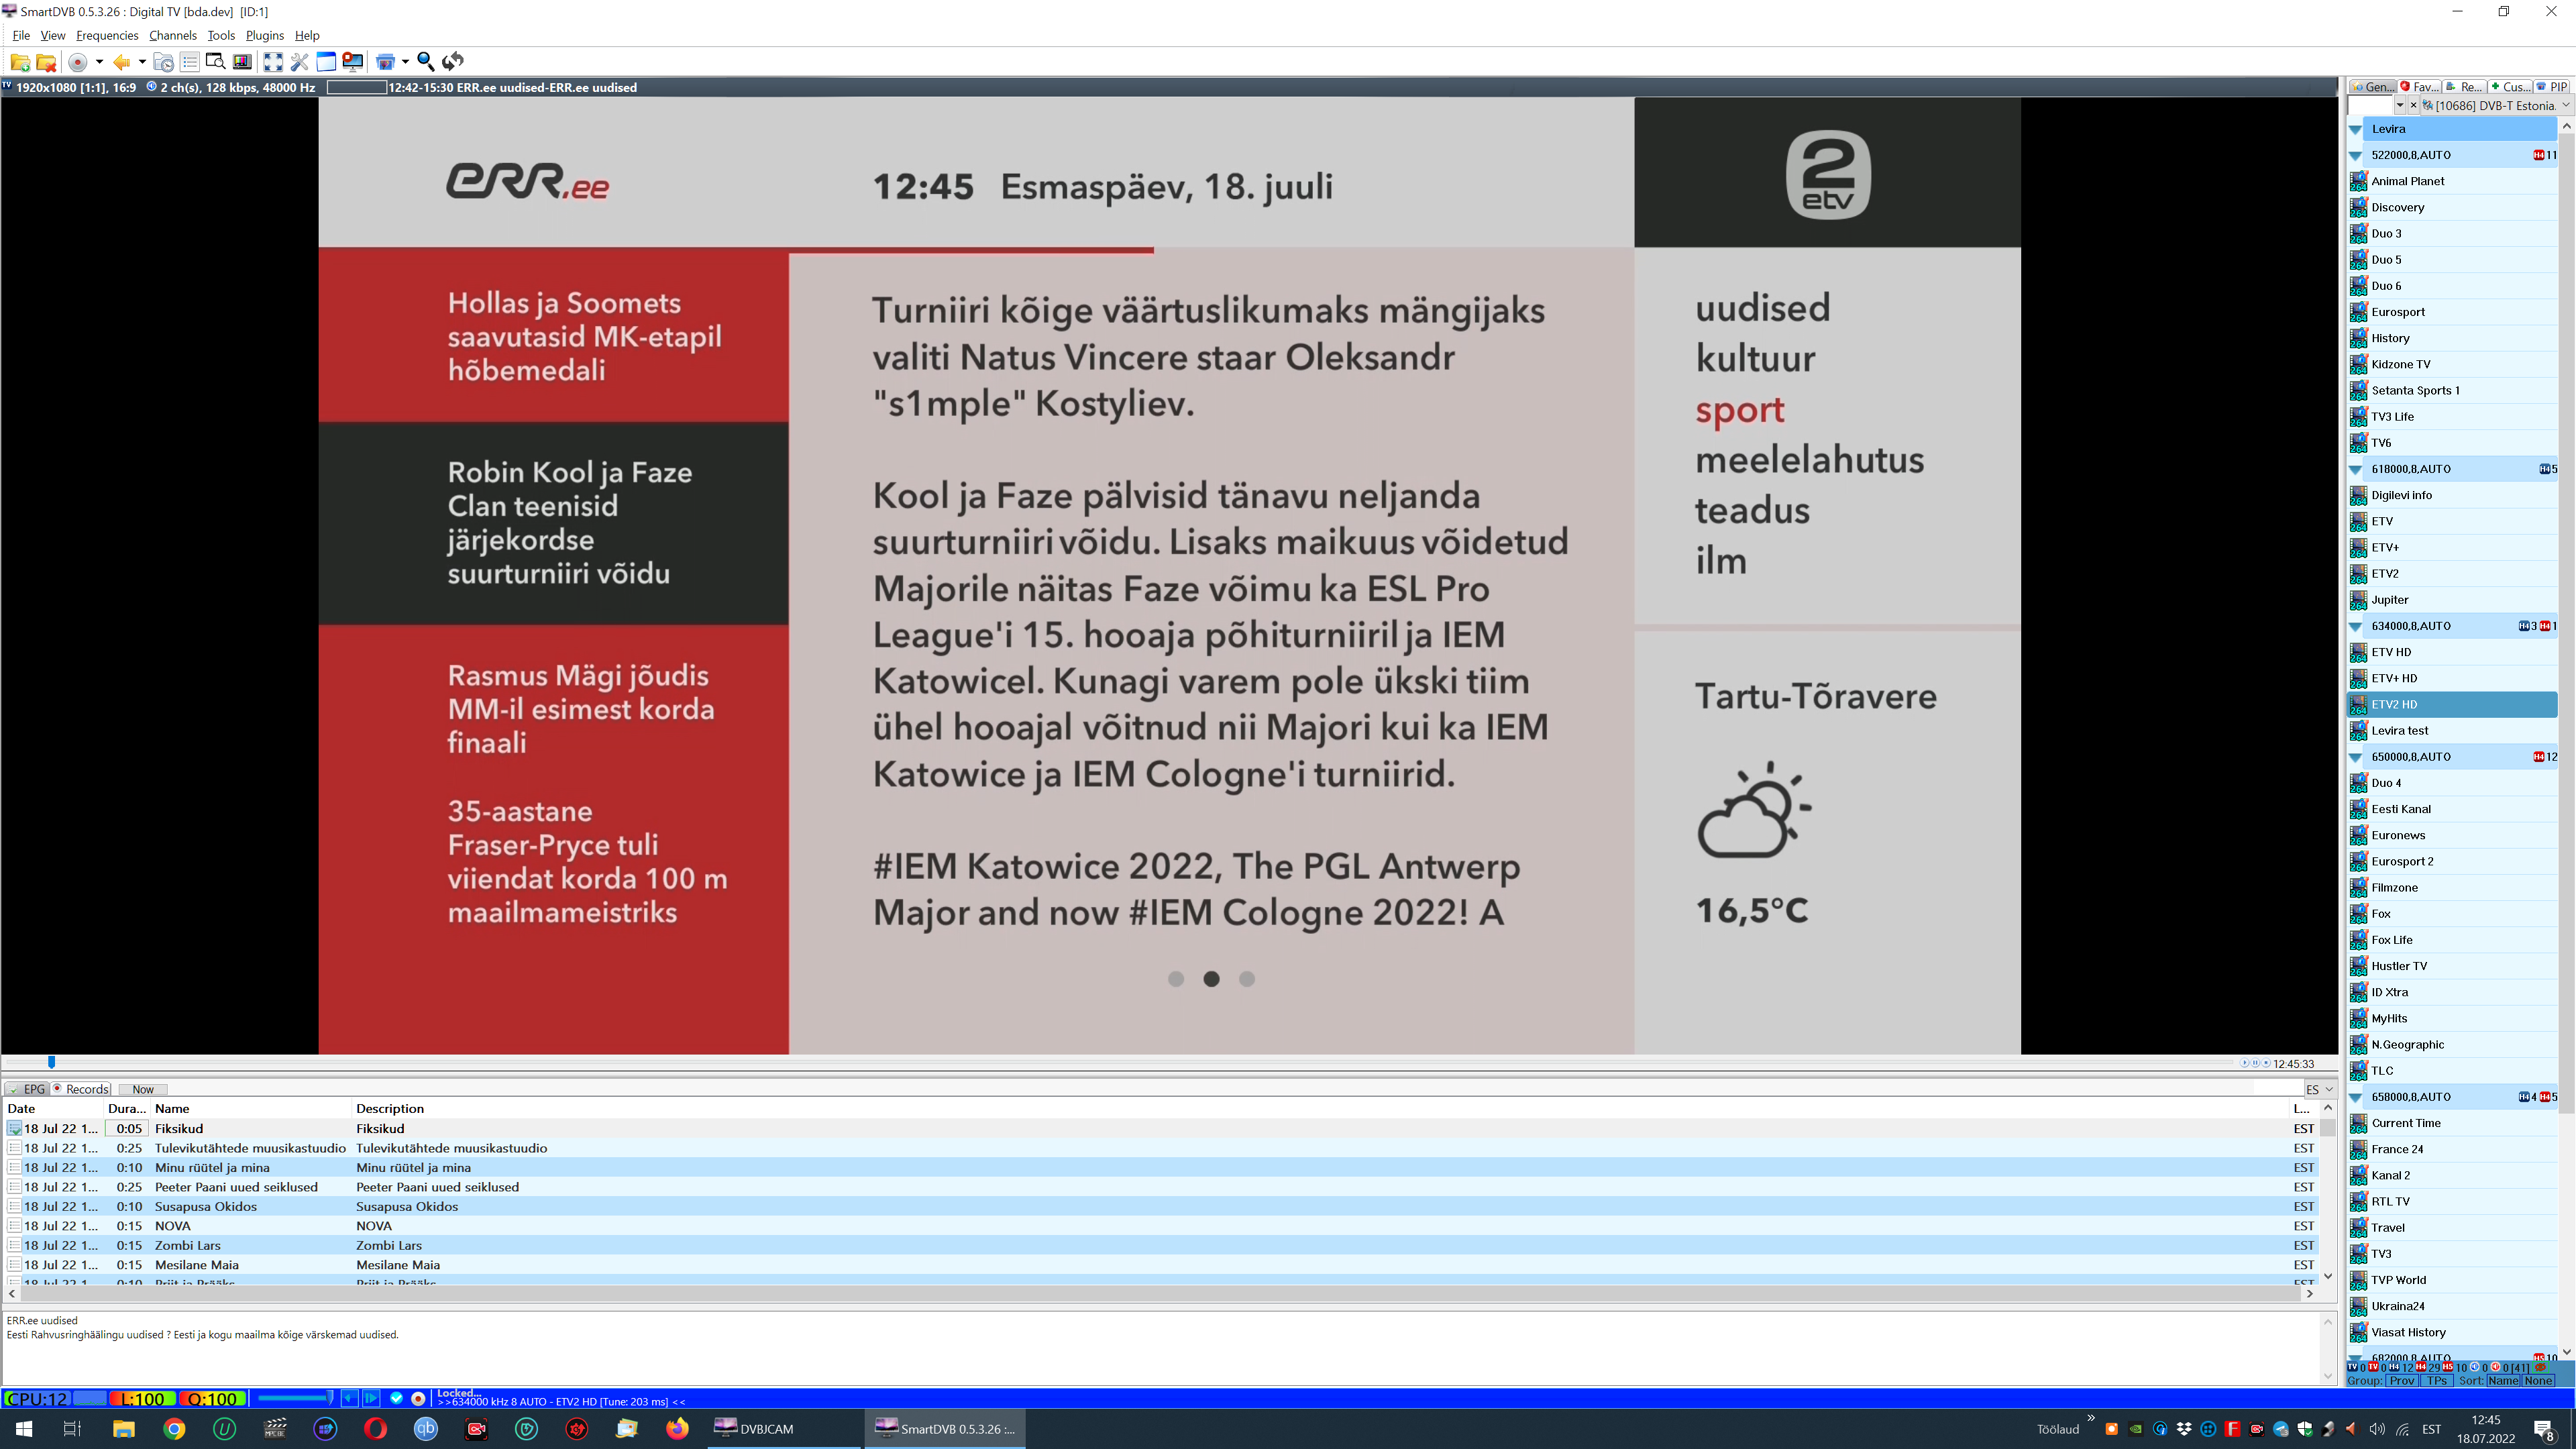
Task: Open the record button's dropdown arrow
Action: point(99,62)
